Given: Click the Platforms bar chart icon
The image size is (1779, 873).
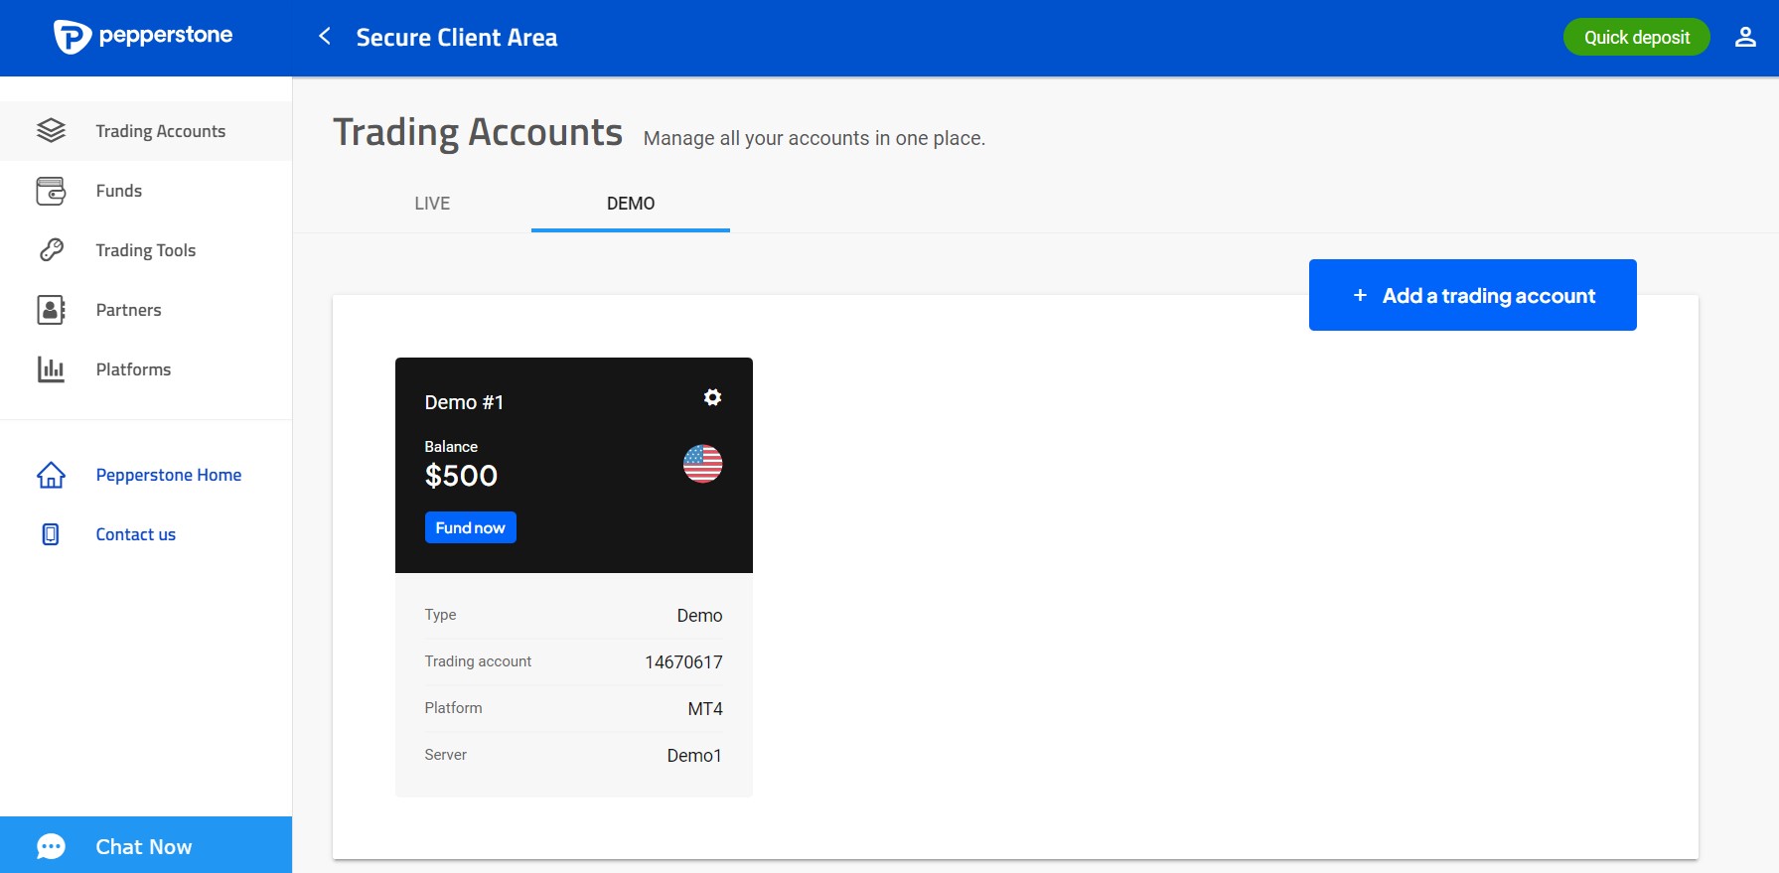Looking at the screenshot, I should pos(51,369).
